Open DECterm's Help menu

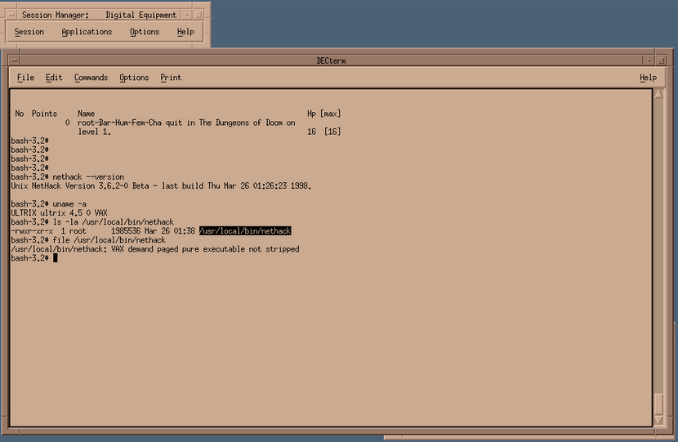point(648,78)
